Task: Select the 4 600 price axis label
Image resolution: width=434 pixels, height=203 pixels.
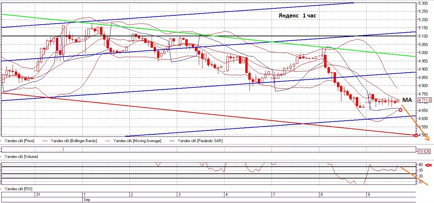Action: pos(424,119)
